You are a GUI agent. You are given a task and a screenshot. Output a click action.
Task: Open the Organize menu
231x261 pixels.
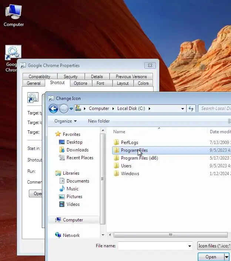[66, 121]
